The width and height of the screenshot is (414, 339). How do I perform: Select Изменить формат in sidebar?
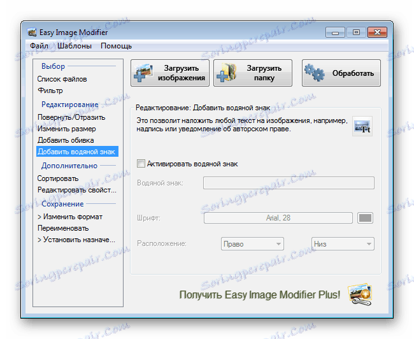(70, 217)
